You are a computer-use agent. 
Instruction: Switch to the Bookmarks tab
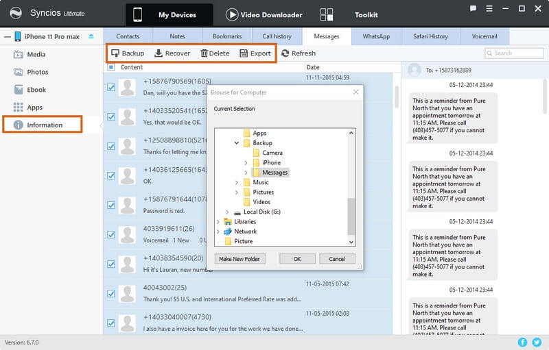[x=227, y=36]
